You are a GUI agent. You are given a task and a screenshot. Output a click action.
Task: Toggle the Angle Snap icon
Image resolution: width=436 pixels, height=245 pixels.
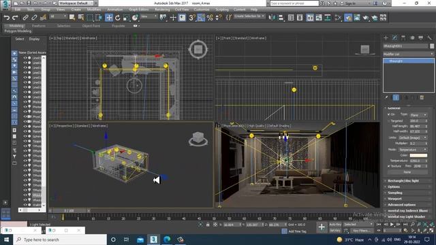coord(201,18)
